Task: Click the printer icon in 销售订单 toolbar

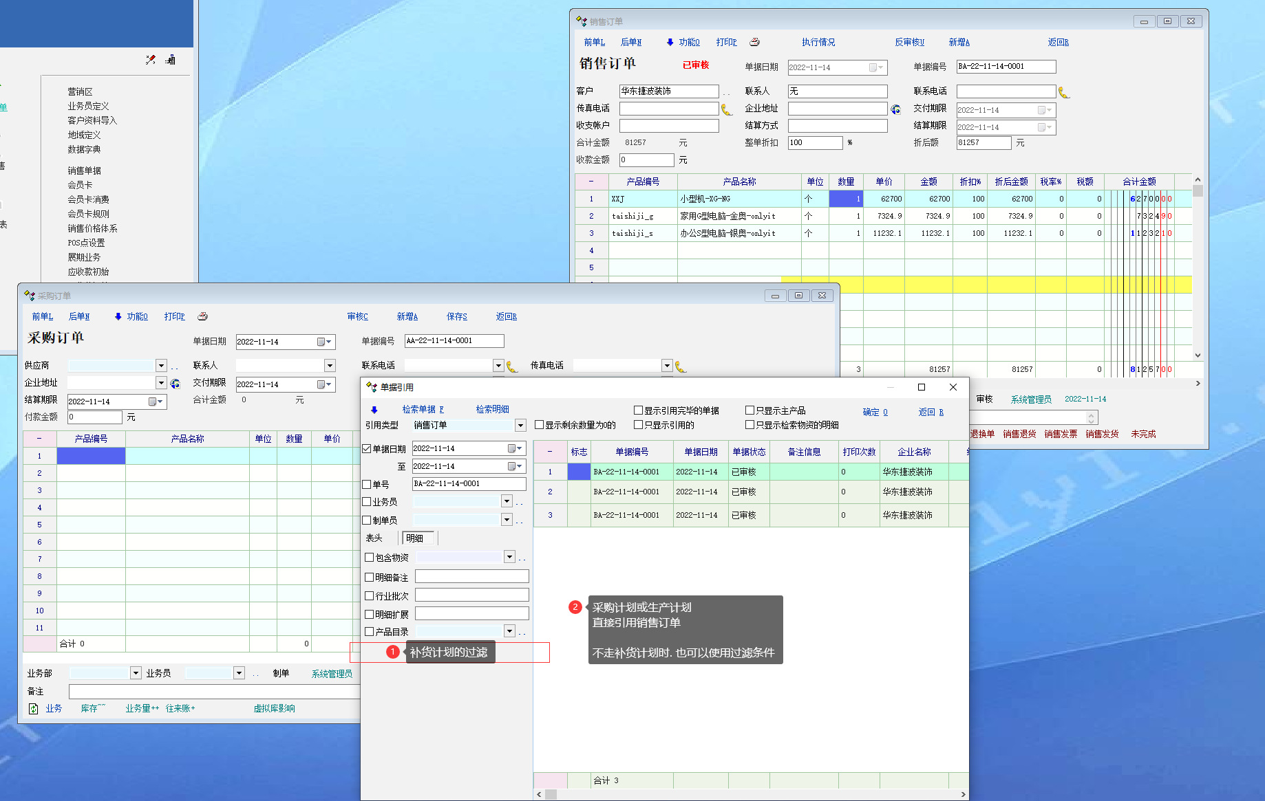Action: tap(754, 42)
